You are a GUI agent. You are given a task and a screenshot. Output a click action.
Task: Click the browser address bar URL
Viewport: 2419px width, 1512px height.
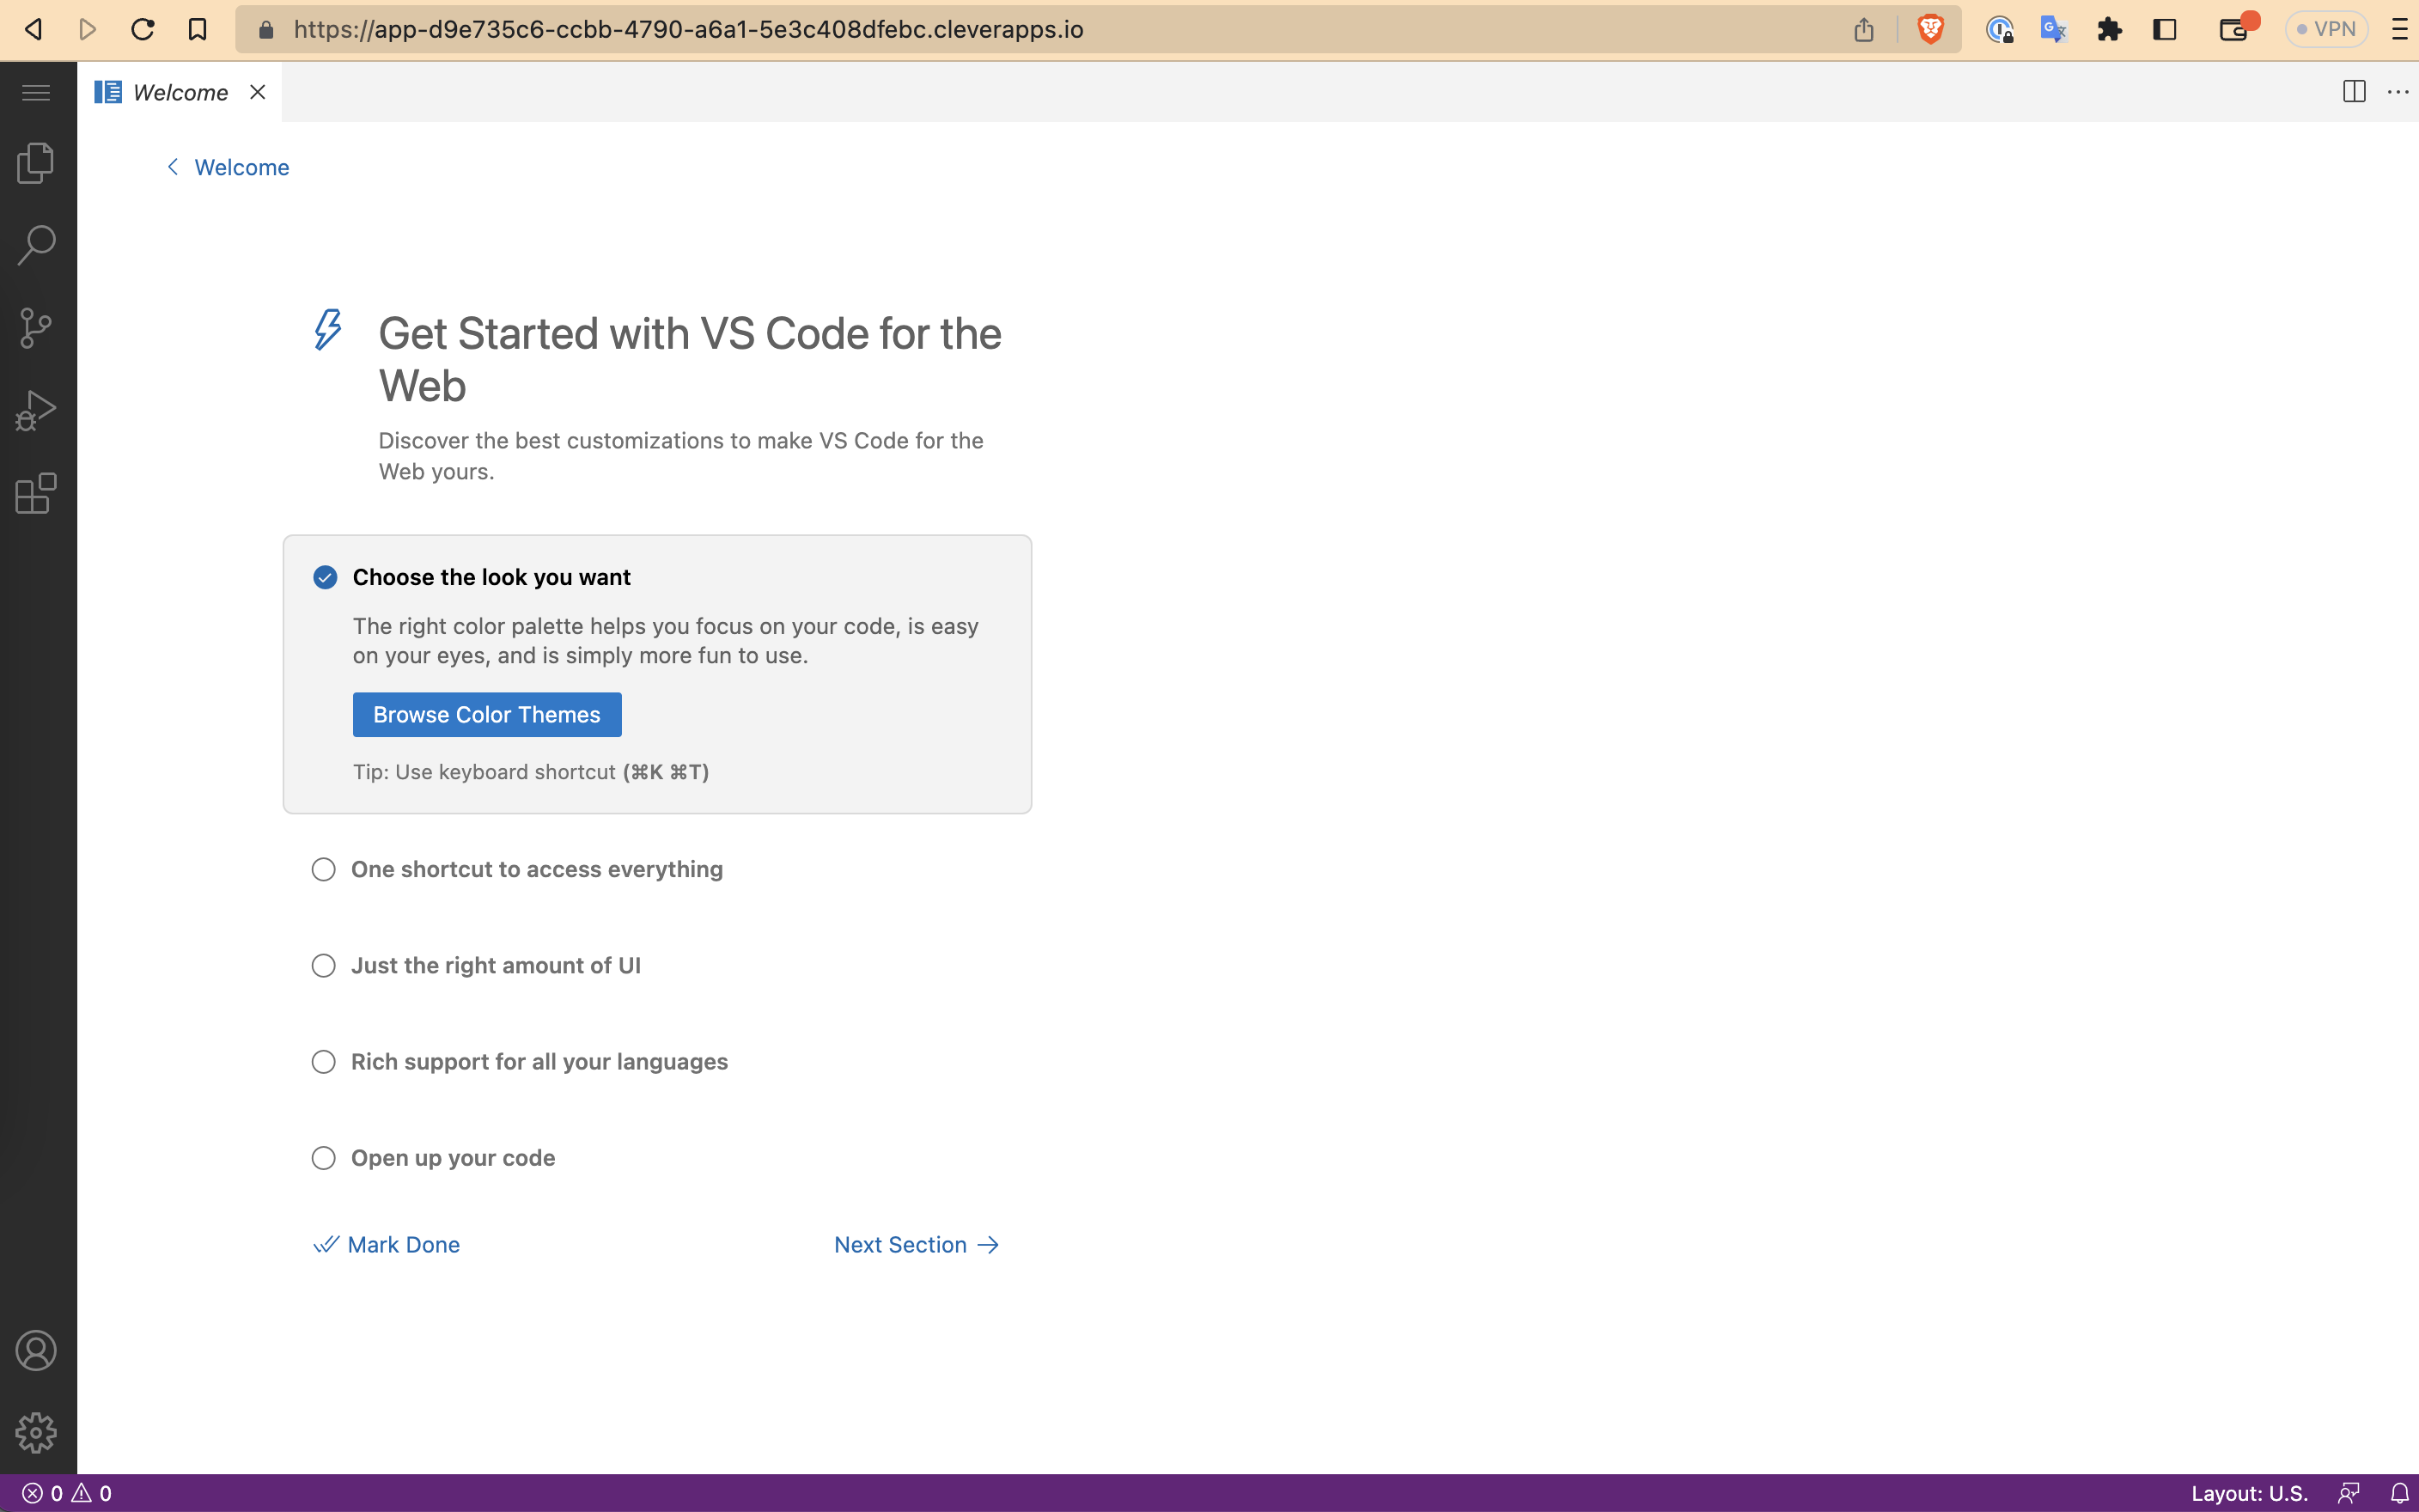tap(688, 29)
